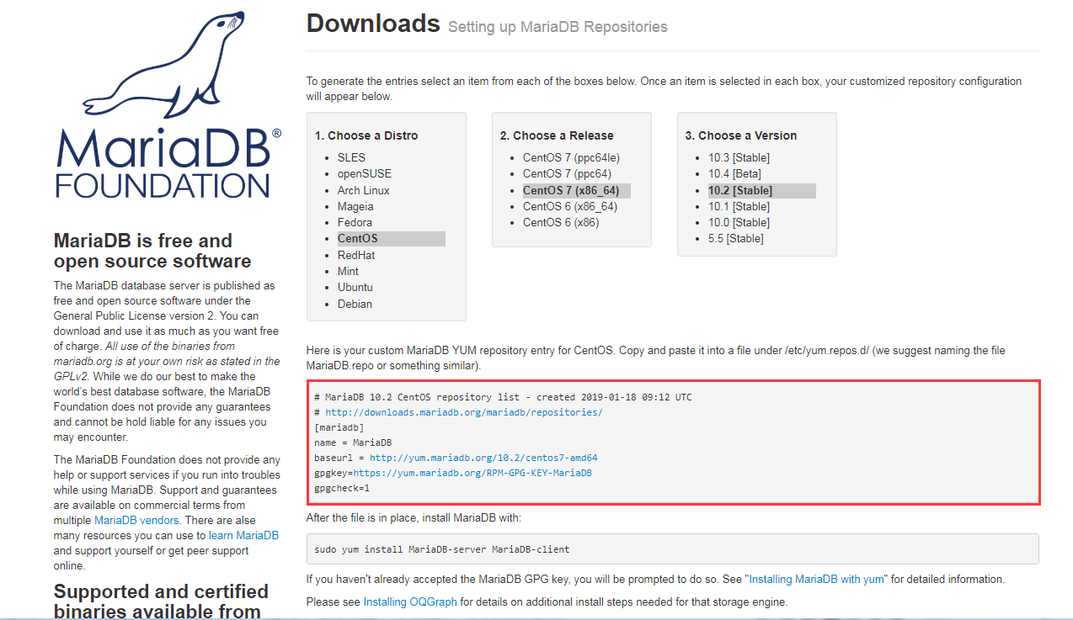Select CentOS 7 (ppc64le) release
This screenshot has width=1073, height=620.
(574, 157)
